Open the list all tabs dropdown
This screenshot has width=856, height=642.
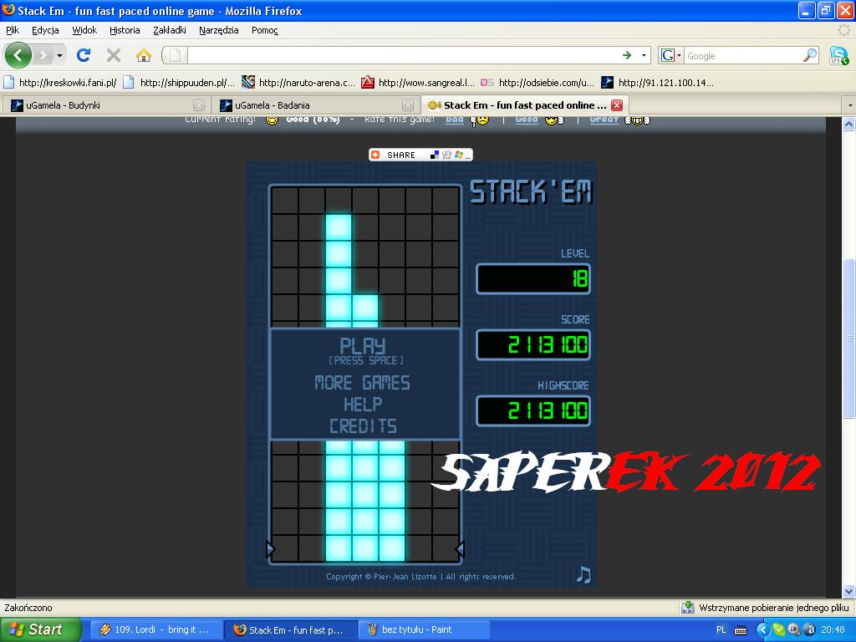849,105
